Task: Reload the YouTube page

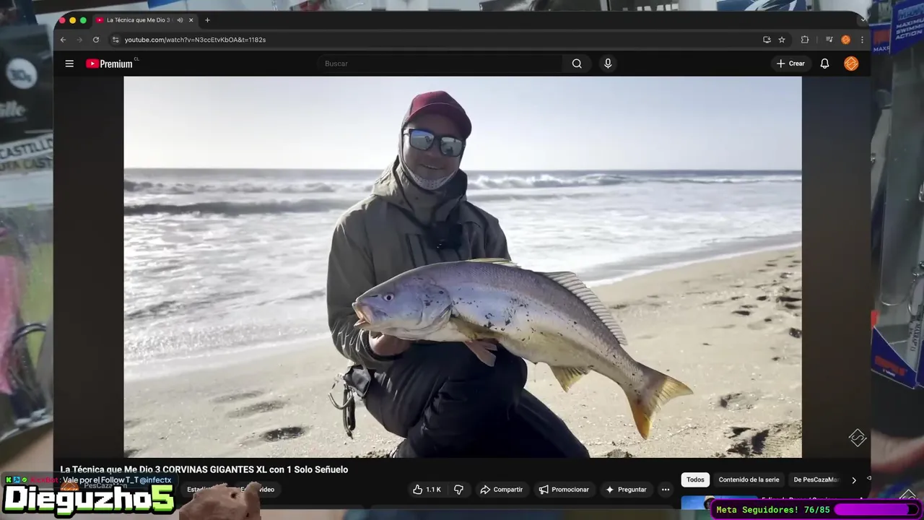Action: (x=96, y=40)
